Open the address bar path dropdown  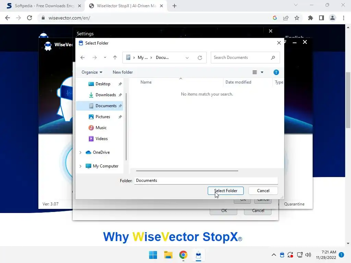point(187,58)
